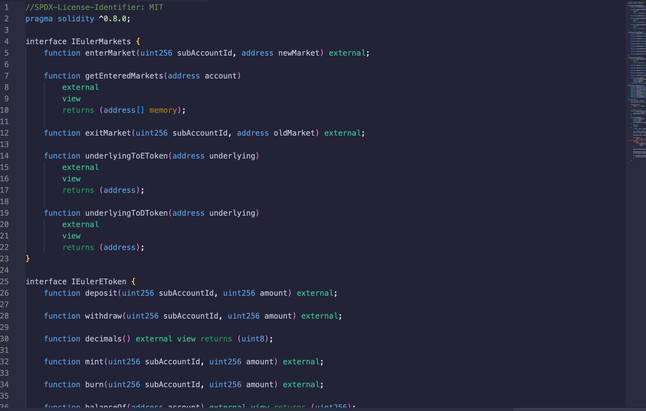Select line number 7 in gutter
The image size is (646, 411).
click(7, 76)
